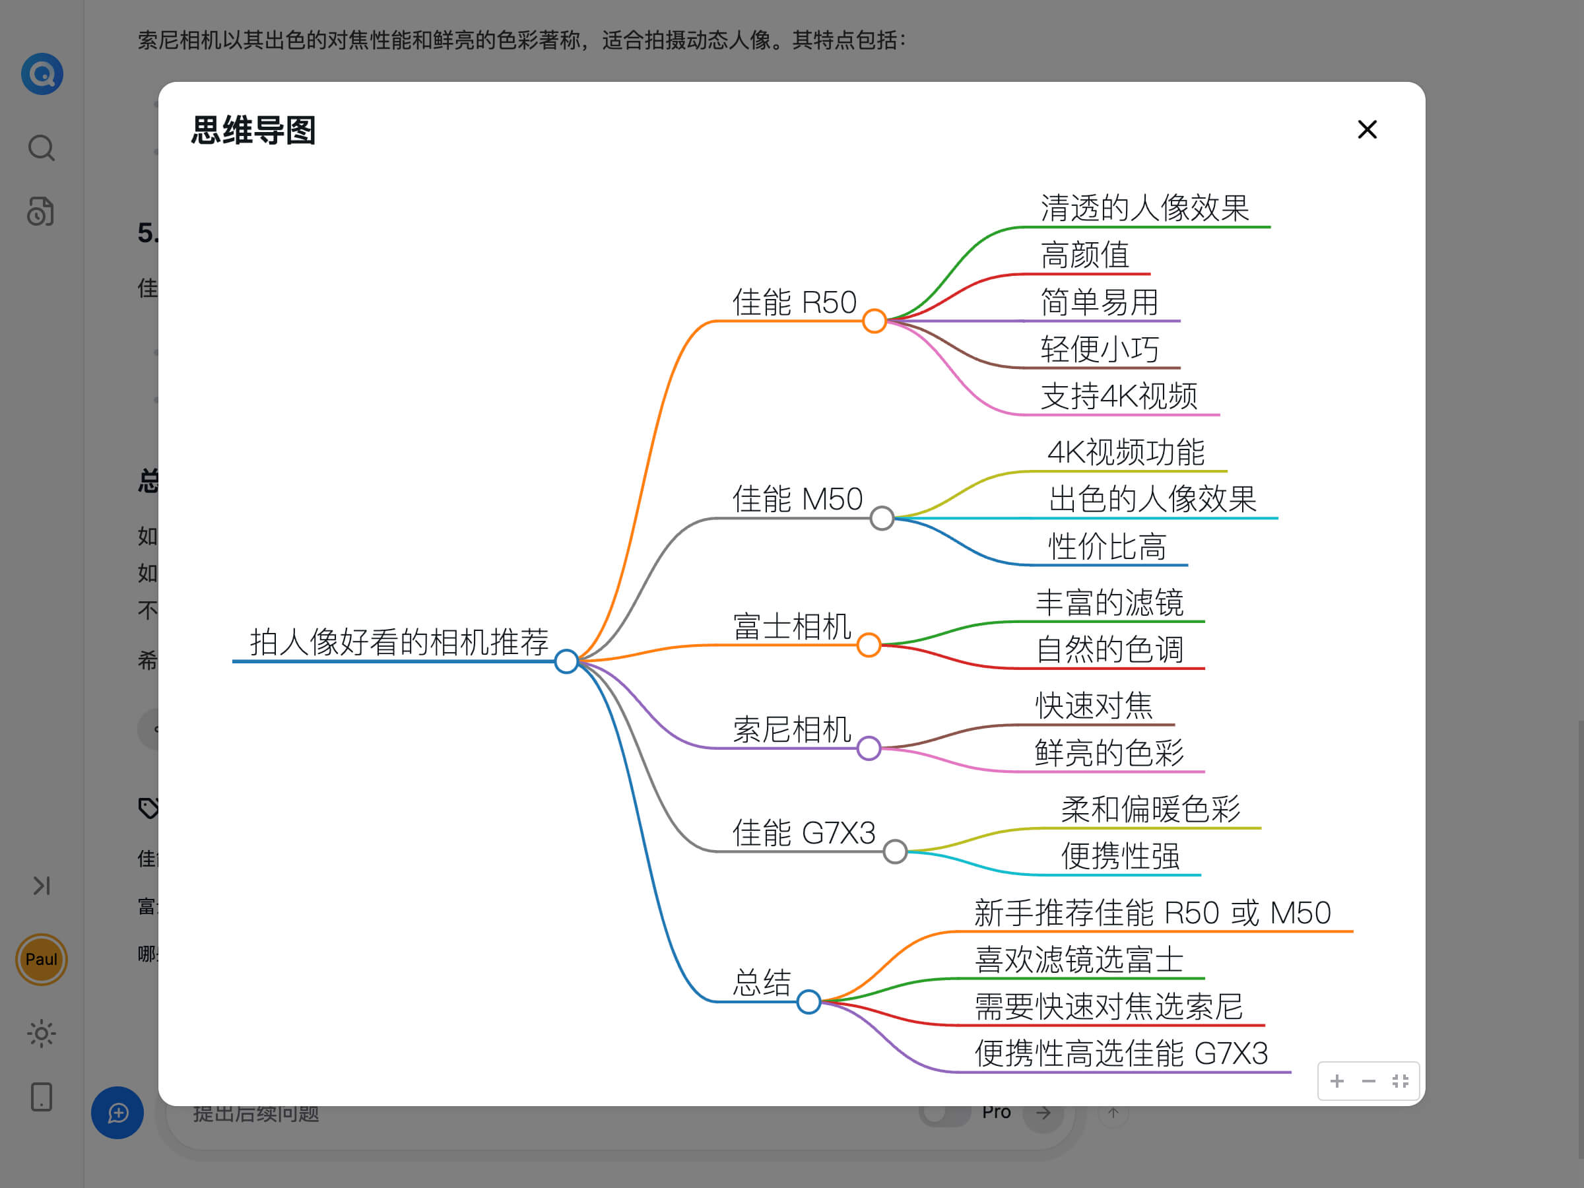Image resolution: width=1584 pixels, height=1188 pixels.
Task: Select root node 拍人像好看的相机推荐
Action: coord(399,642)
